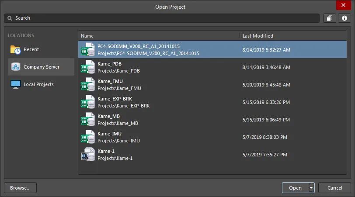Select the Kame_EXP_BRK project name

[x=115, y=99]
